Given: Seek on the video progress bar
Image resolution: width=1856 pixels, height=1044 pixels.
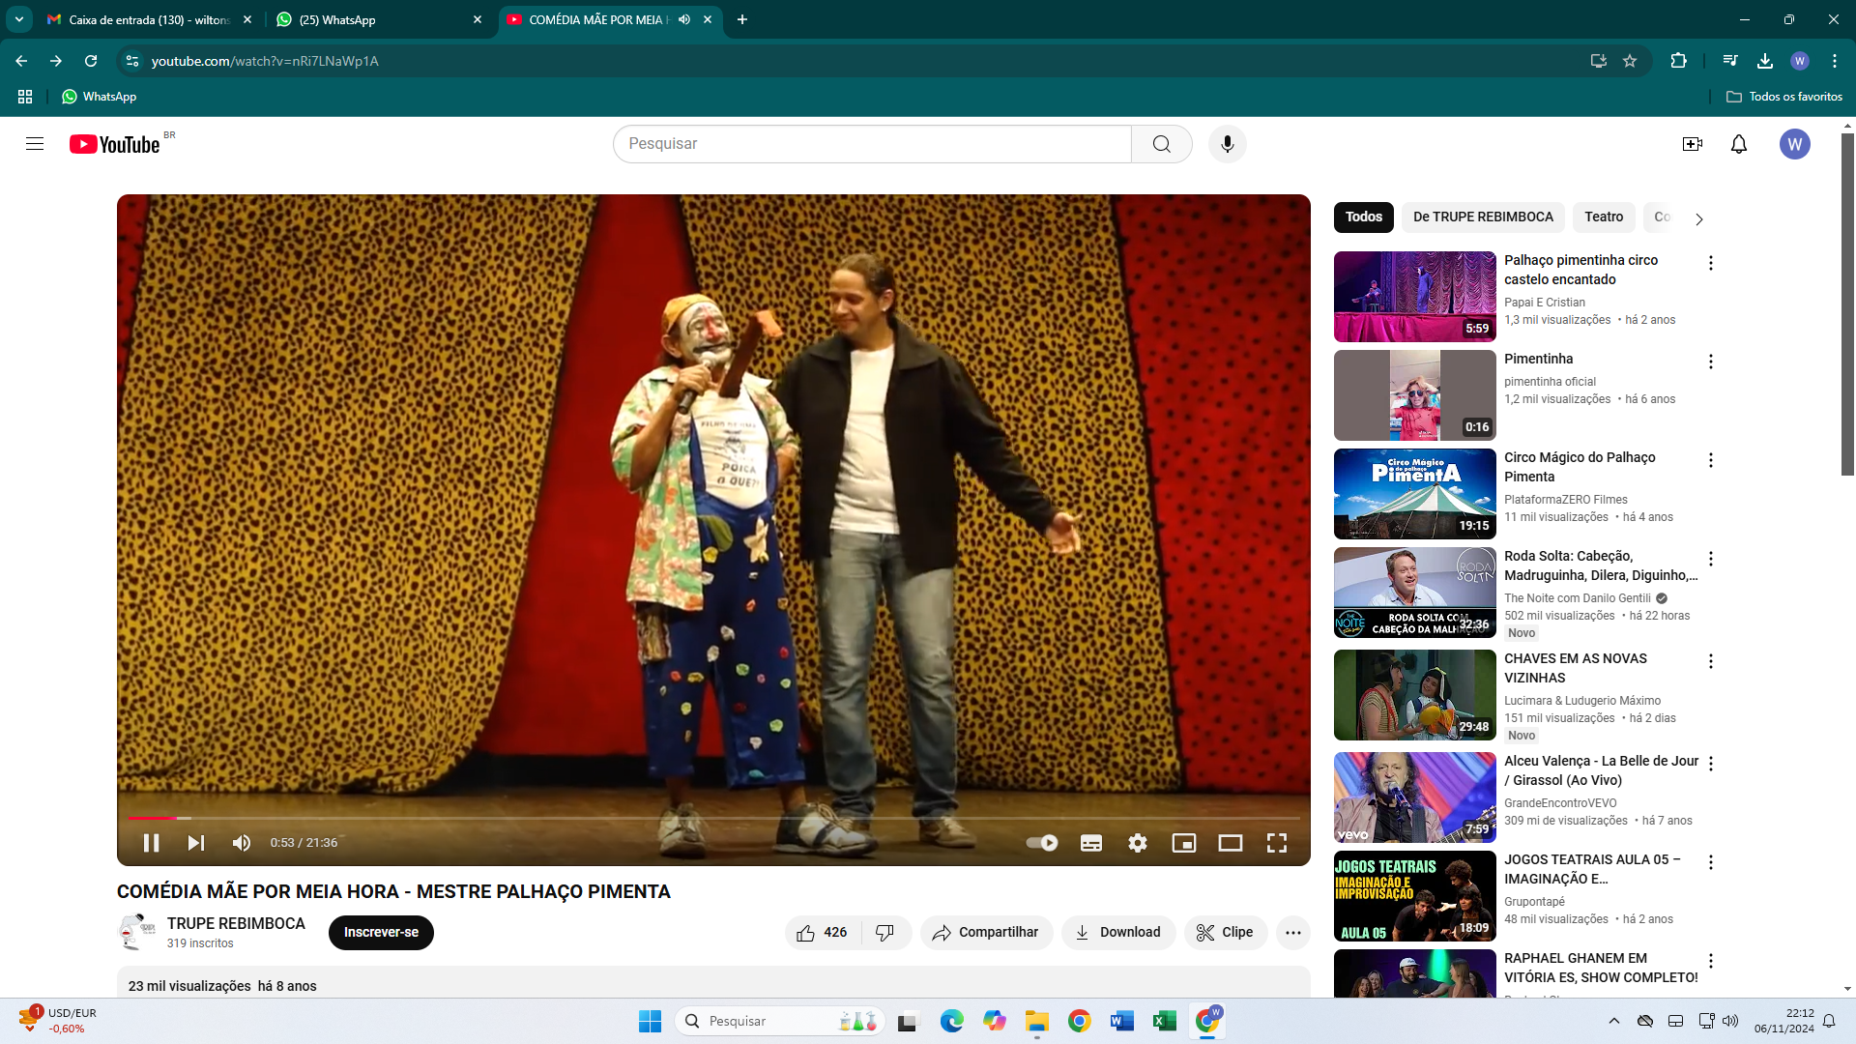Looking at the screenshot, I should click(677, 818).
